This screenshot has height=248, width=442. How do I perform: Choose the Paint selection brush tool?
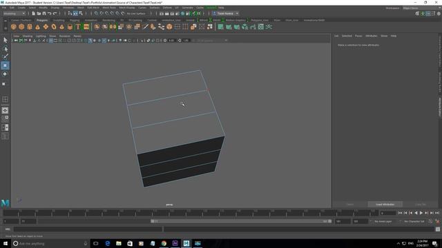tap(5, 56)
